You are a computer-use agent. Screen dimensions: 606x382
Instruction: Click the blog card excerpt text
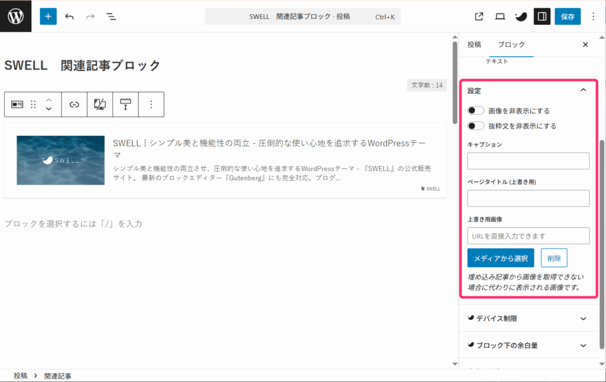[x=272, y=173]
